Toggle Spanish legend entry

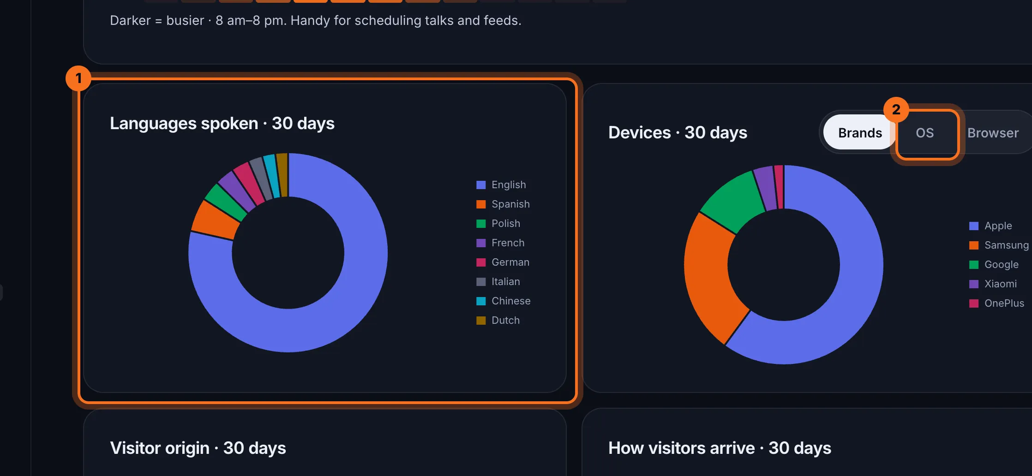pyautogui.click(x=503, y=204)
